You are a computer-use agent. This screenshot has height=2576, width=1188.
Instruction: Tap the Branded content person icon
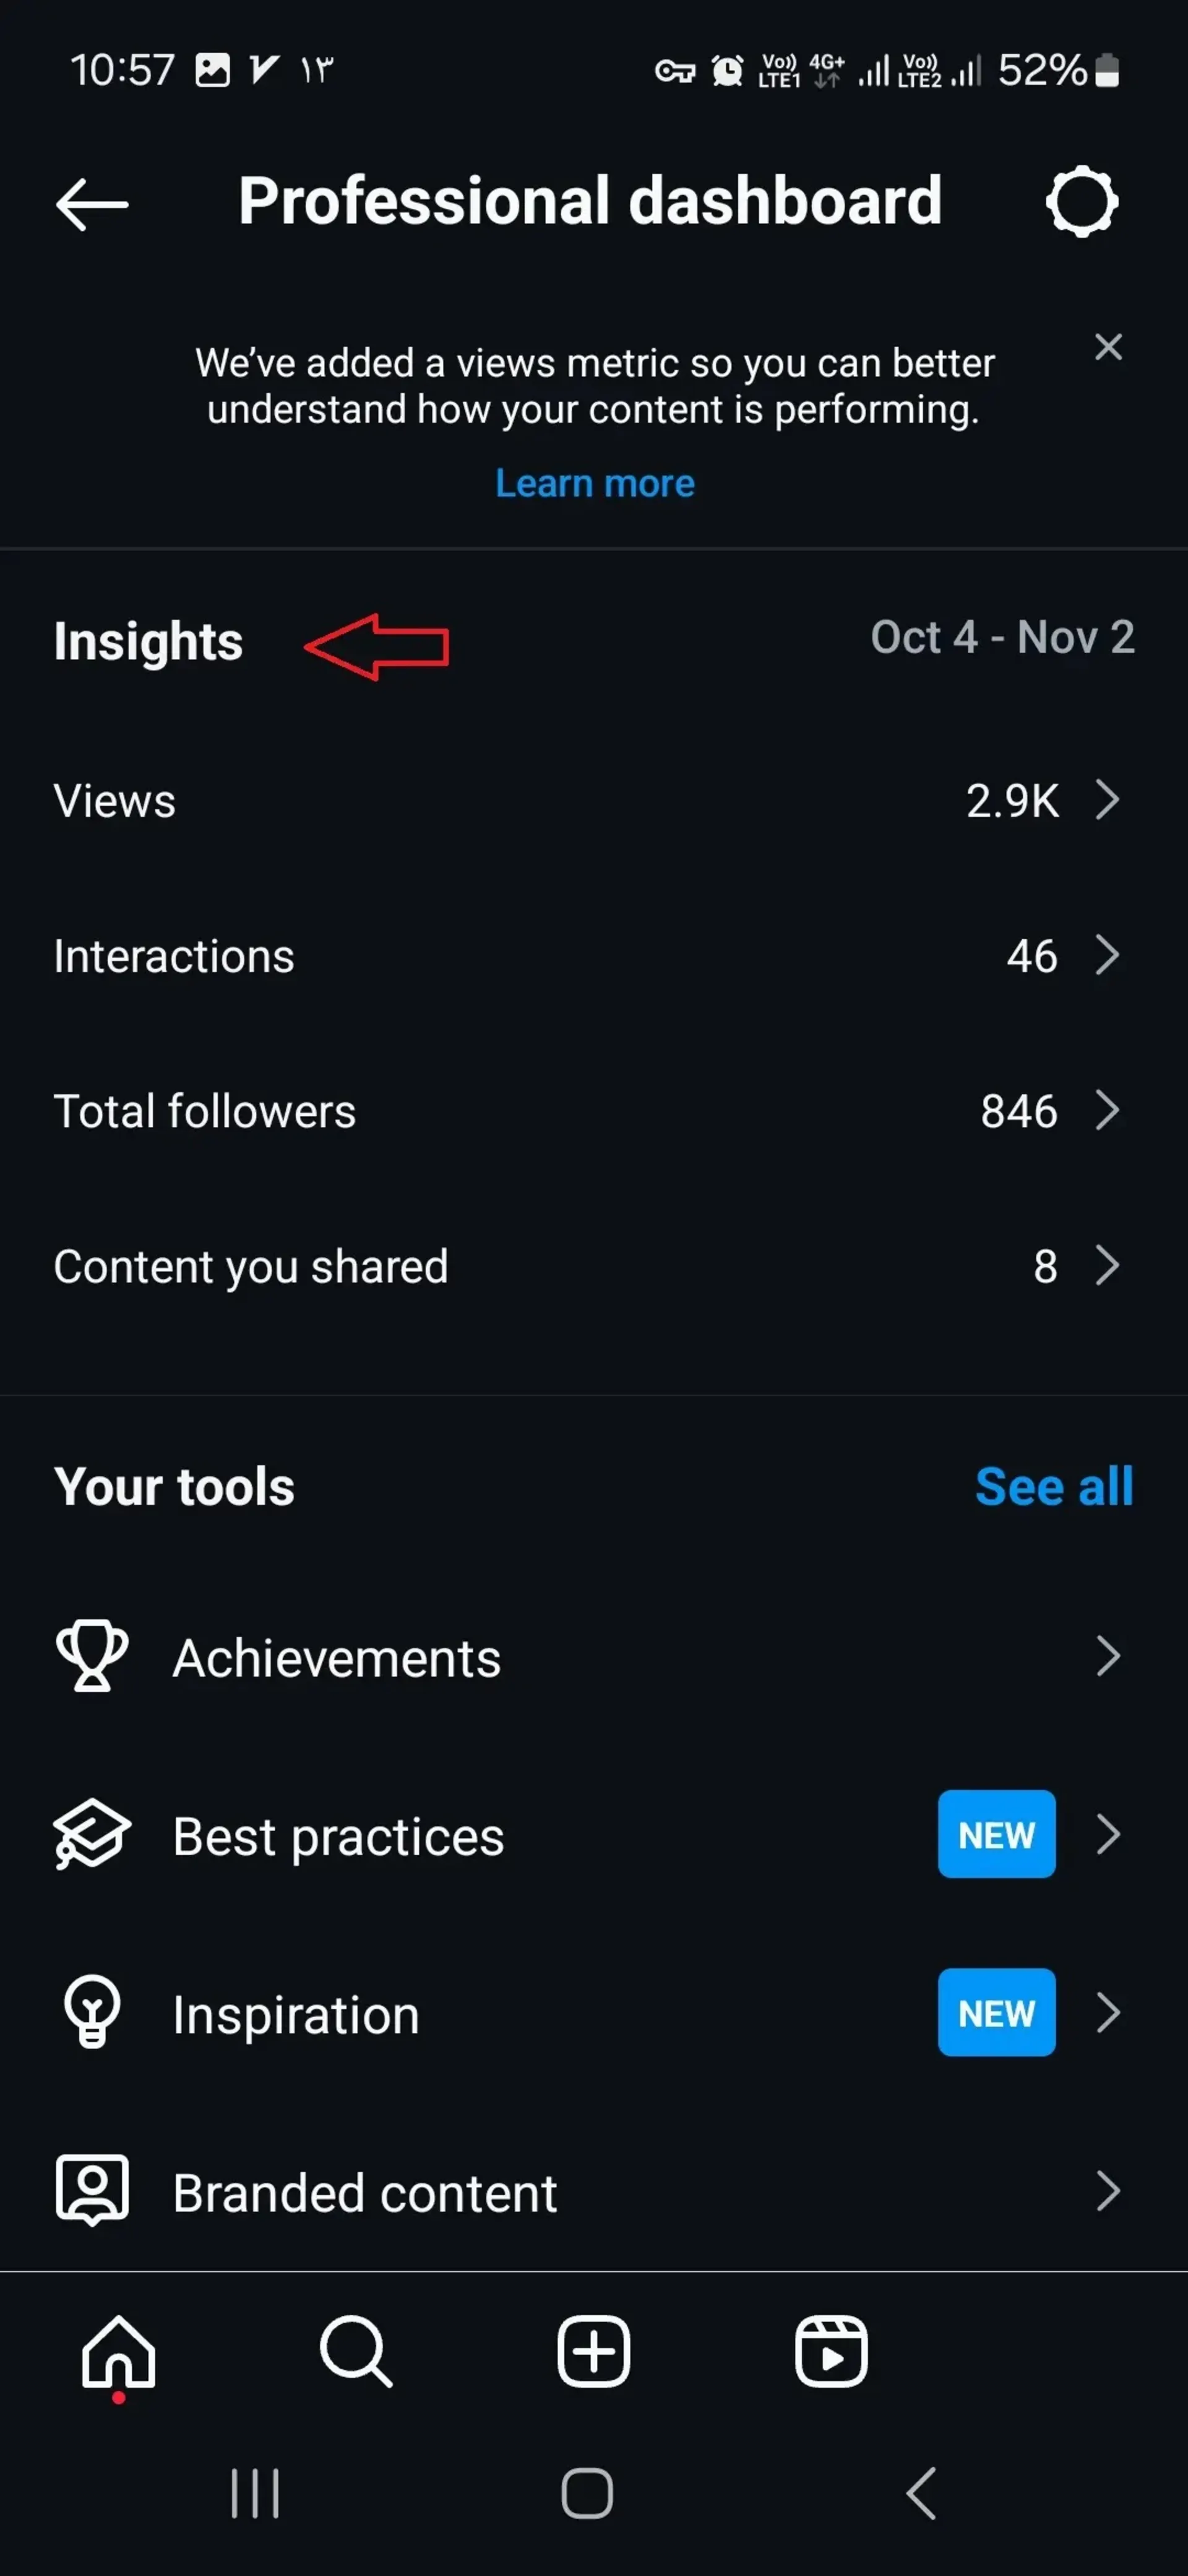click(92, 2190)
